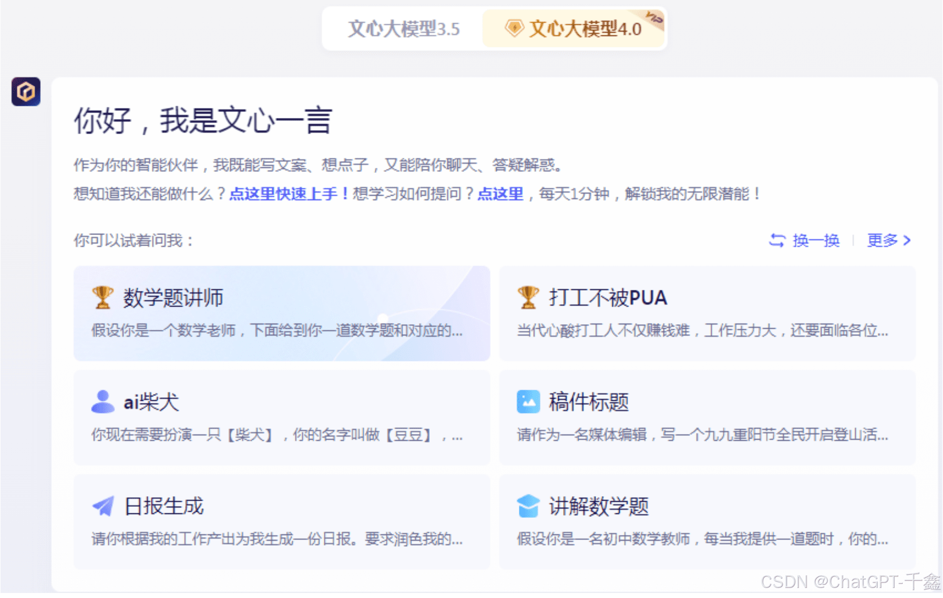Screen dimensions: 943x598
Task: Click the 你可以试着问我 label
Action: pos(133,241)
